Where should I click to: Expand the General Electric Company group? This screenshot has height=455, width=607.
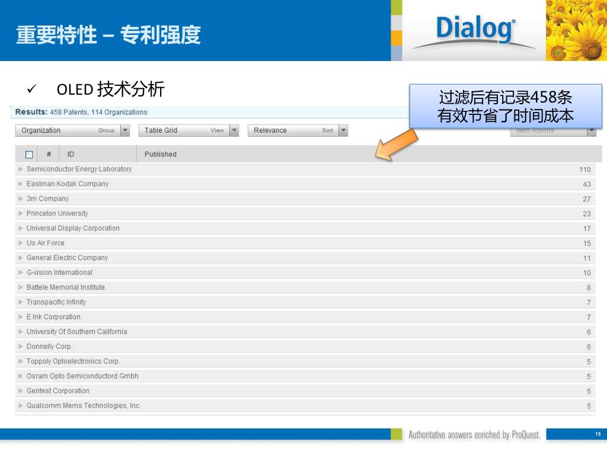pos(21,258)
